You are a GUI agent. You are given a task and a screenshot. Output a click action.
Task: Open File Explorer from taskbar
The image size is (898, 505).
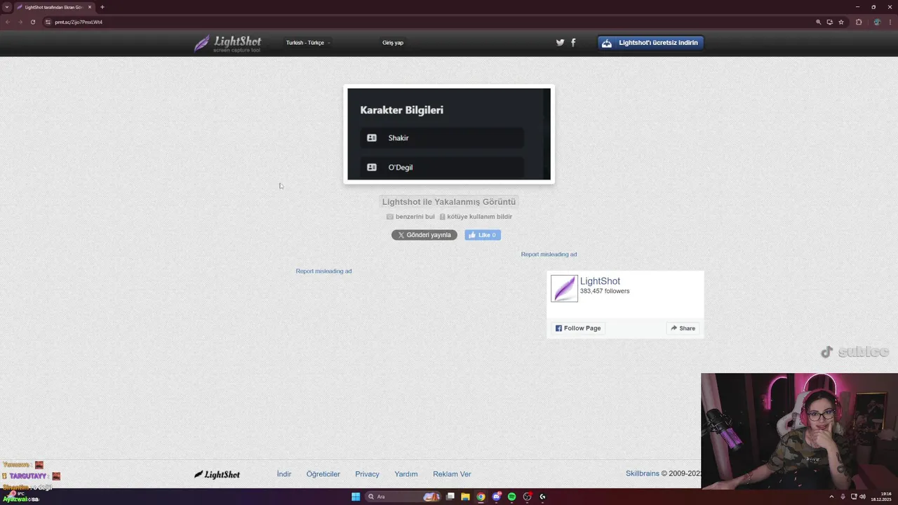tap(465, 497)
